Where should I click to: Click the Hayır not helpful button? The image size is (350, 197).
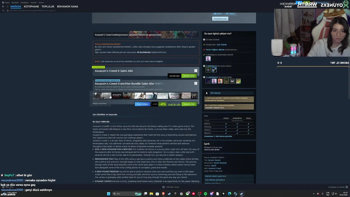tap(230, 13)
